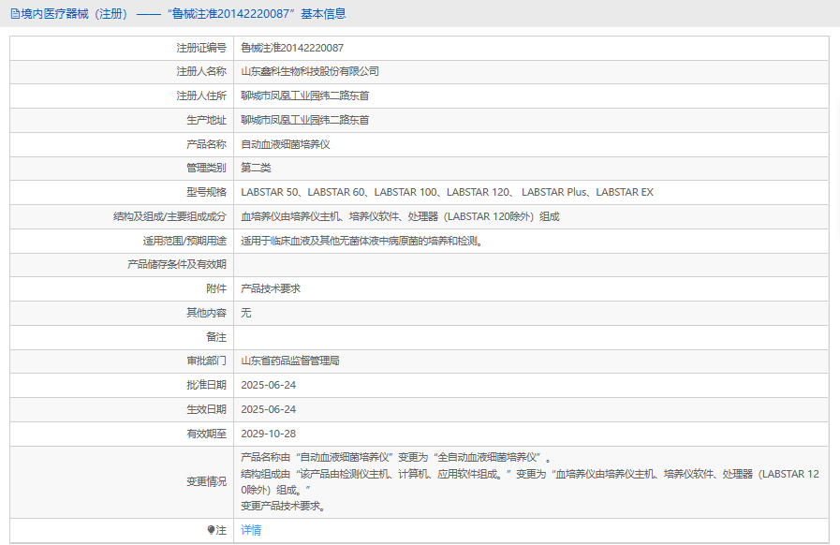840x545 pixels.
Task: Select the change line 产品名称由…变更为全自动血液细菌培养仪
Action: pos(396,457)
